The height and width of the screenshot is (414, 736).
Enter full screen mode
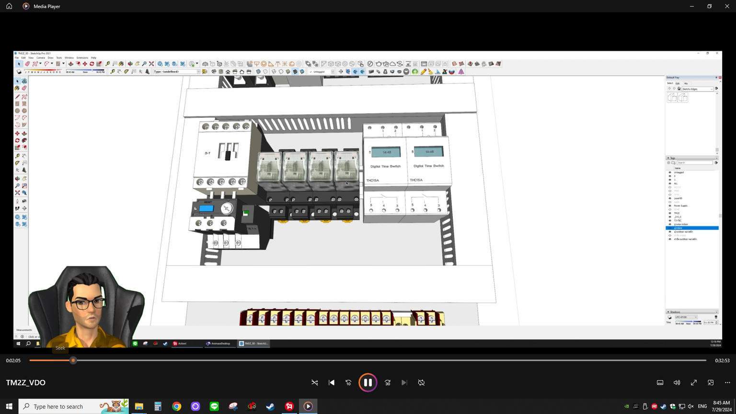[693, 382]
